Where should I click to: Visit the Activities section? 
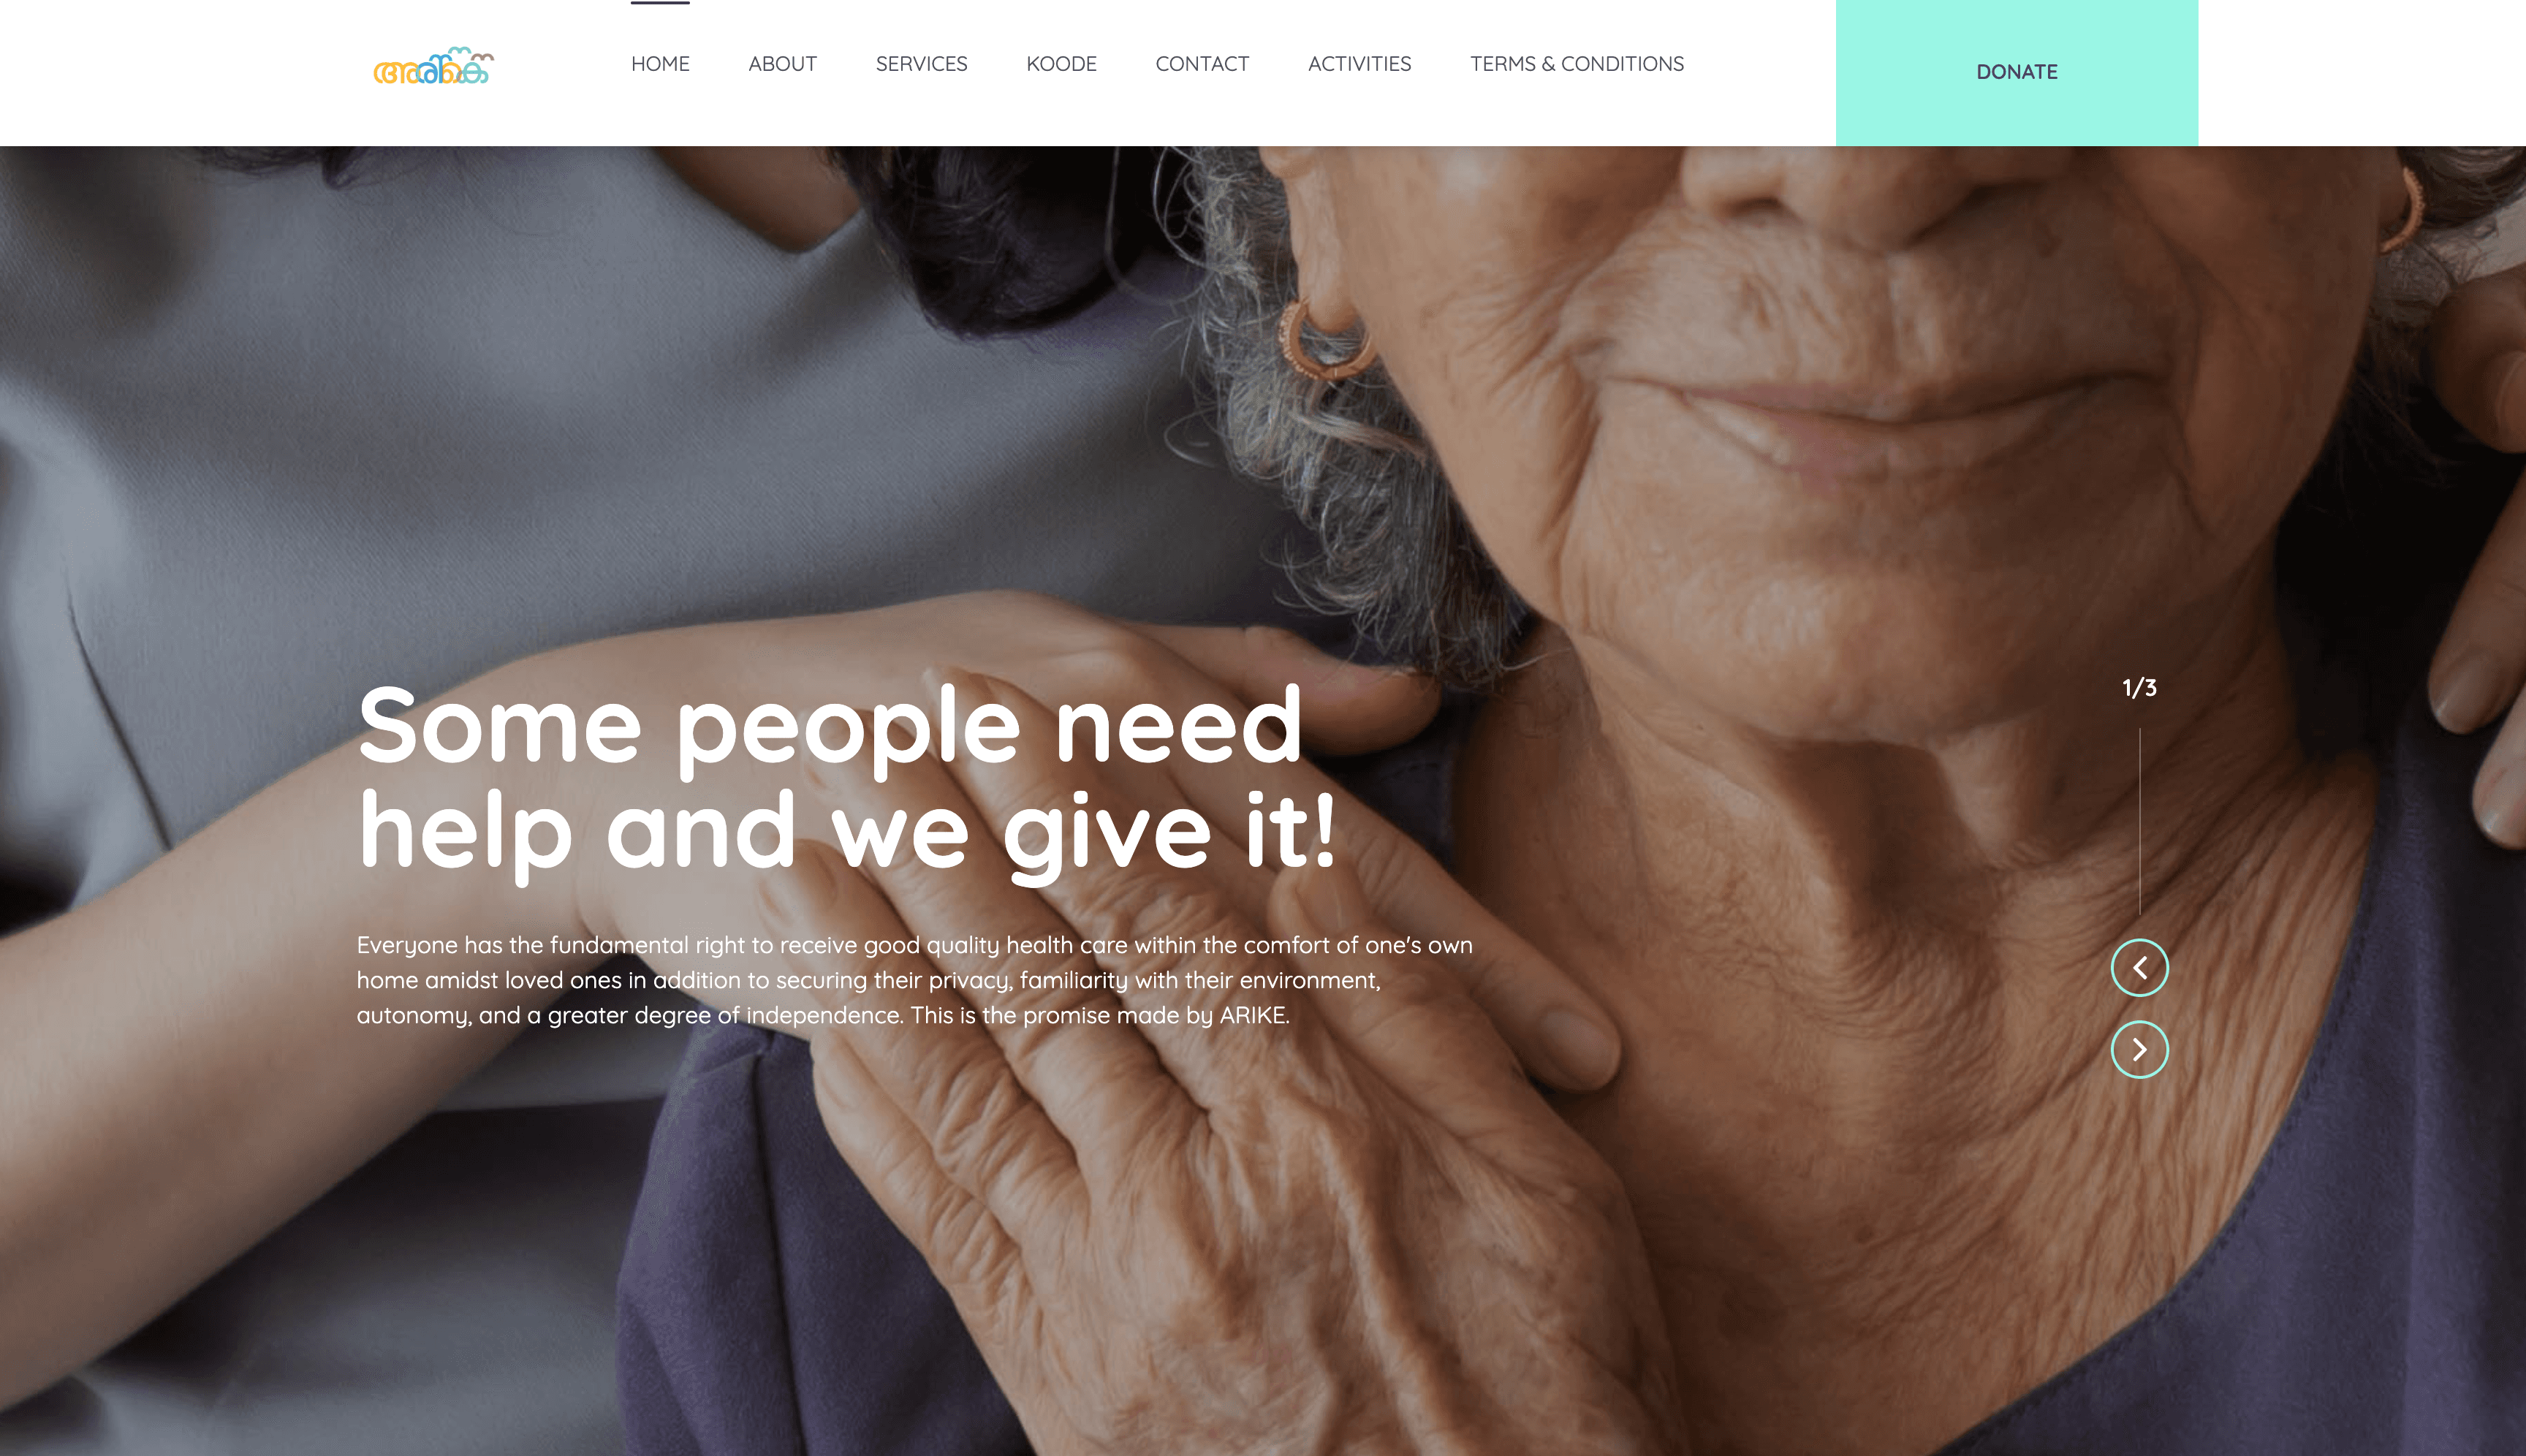[x=1359, y=64]
